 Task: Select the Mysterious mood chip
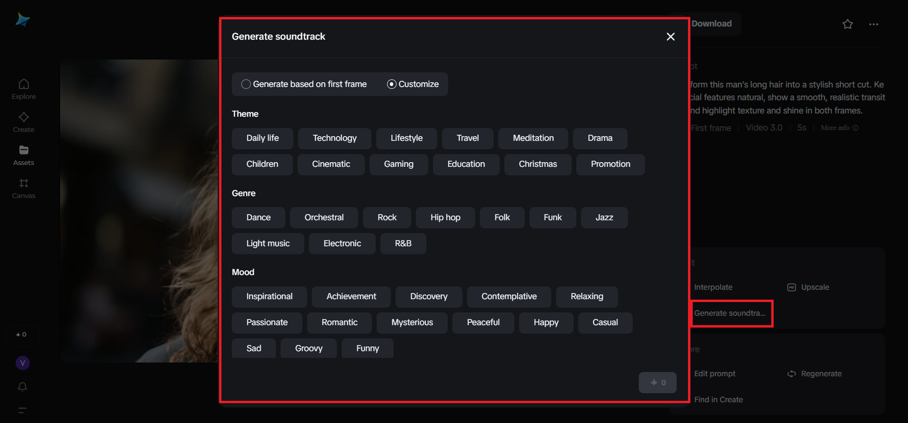[412, 323]
